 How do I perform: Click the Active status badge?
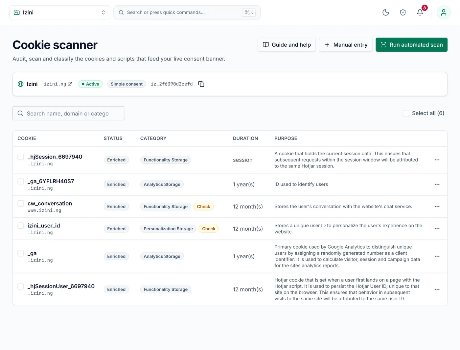pos(91,84)
